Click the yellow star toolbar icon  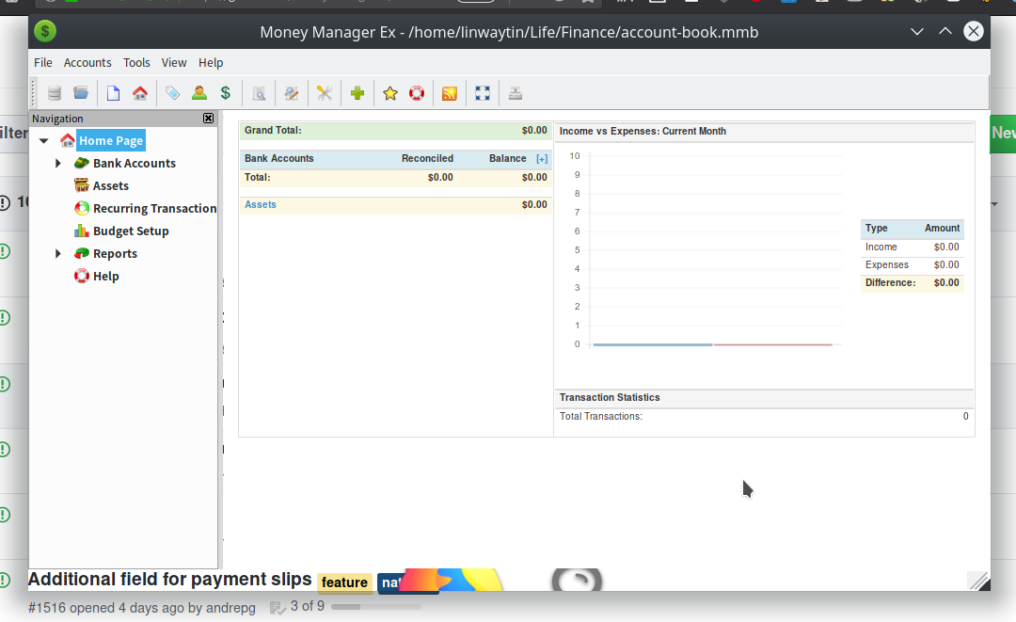[x=390, y=93]
